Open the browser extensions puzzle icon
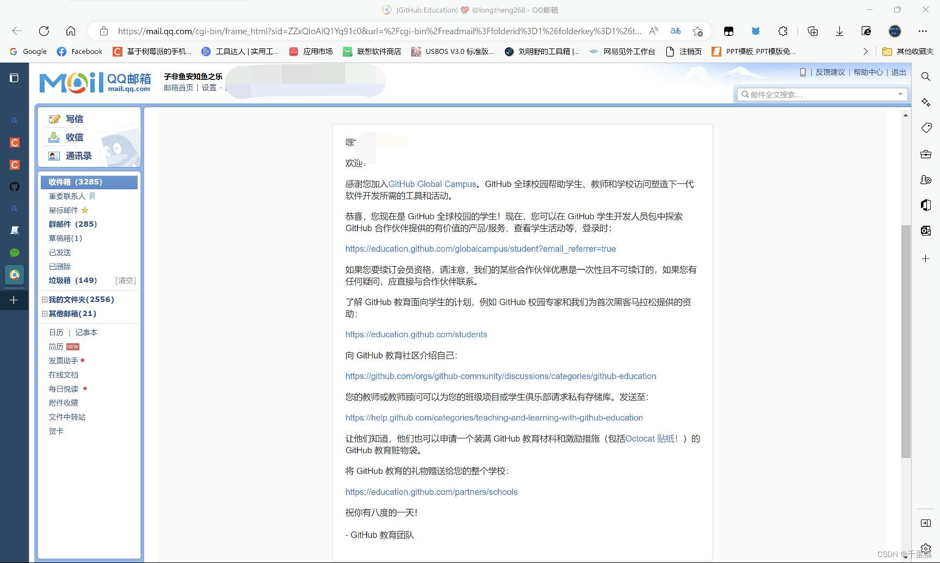The width and height of the screenshot is (940, 563). [783, 31]
